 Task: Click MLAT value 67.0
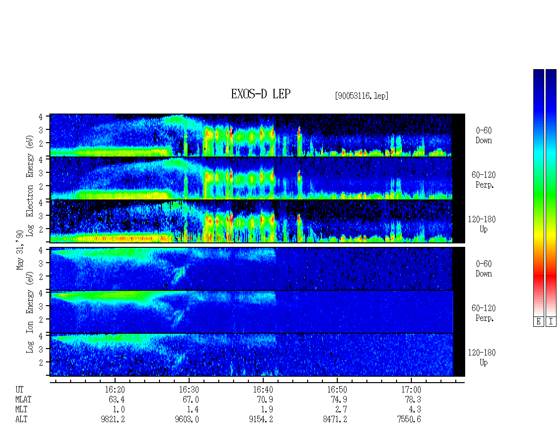click(x=191, y=399)
